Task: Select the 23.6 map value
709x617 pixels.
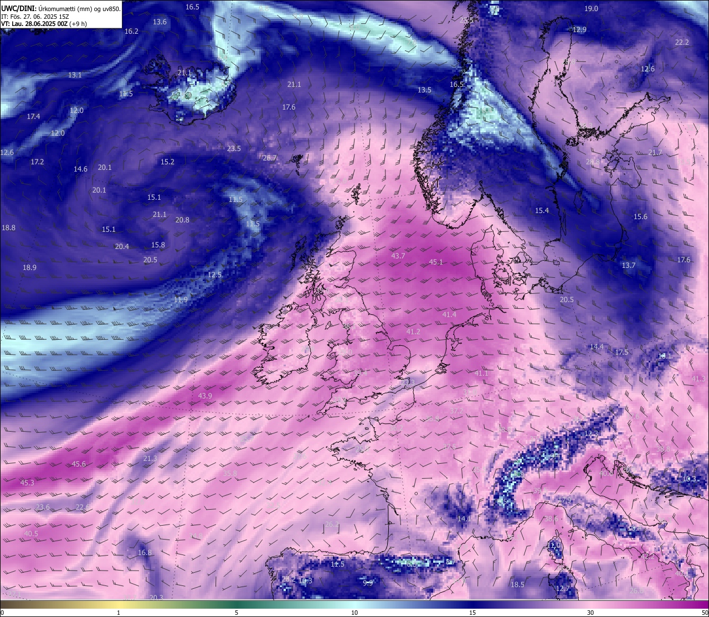Action: (43, 507)
